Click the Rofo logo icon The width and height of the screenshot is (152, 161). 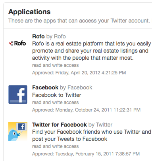tap(17, 43)
